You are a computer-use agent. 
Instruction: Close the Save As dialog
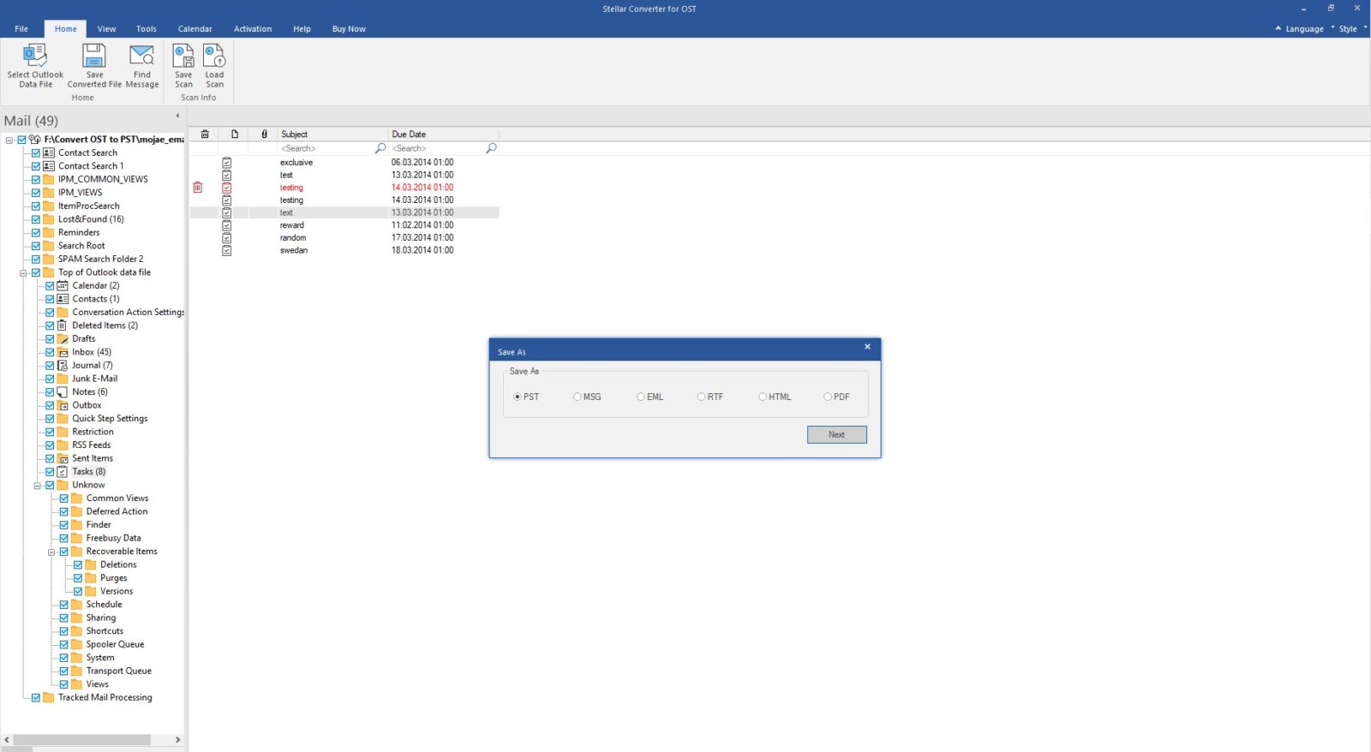[x=867, y=347]
